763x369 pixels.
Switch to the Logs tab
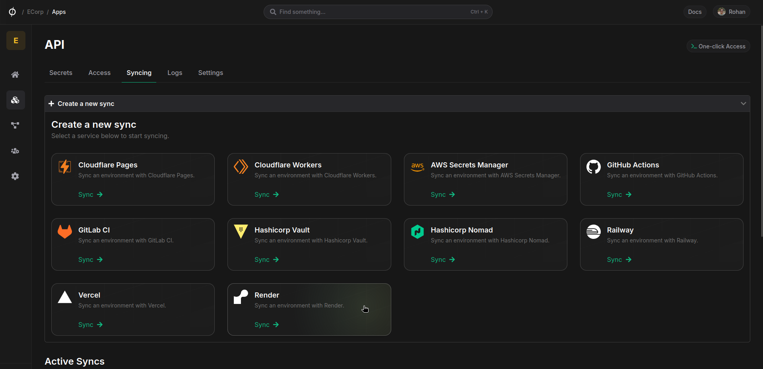pos(175,73)
